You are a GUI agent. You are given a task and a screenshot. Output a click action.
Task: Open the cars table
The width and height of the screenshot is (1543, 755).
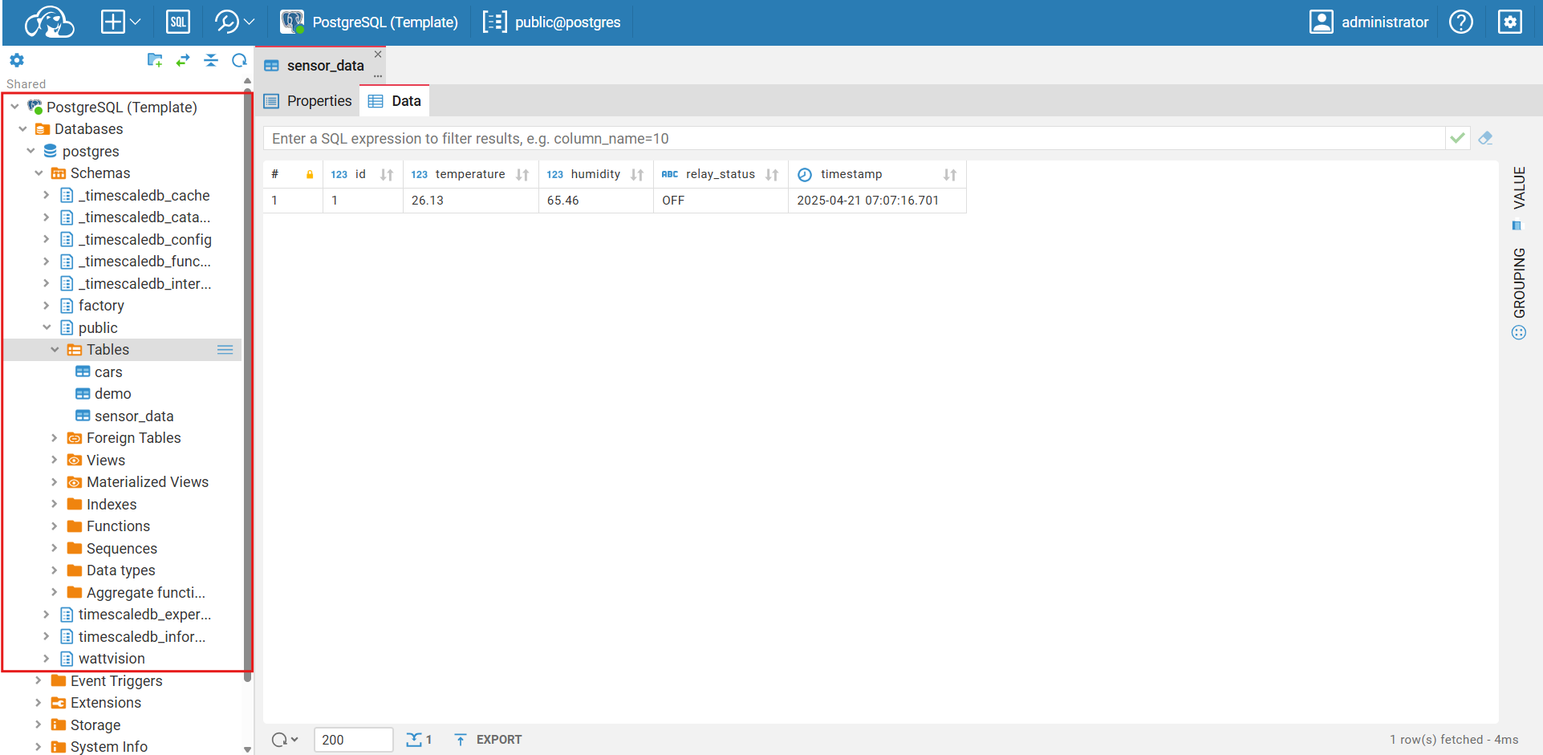click(108, 372)
